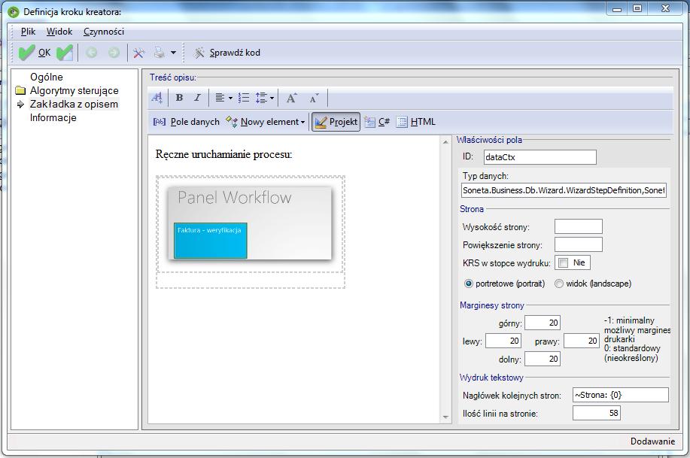Open the Widok menu
Viewport: 690px width, 458px height.
tap(59, 32)
